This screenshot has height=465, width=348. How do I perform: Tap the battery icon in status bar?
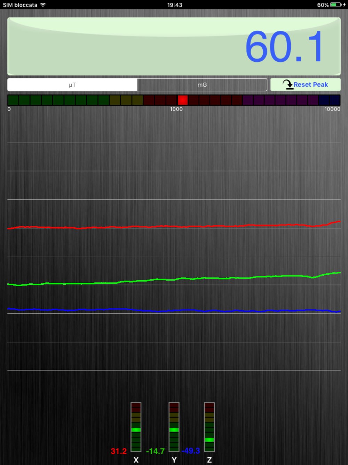tap(336, 5)
